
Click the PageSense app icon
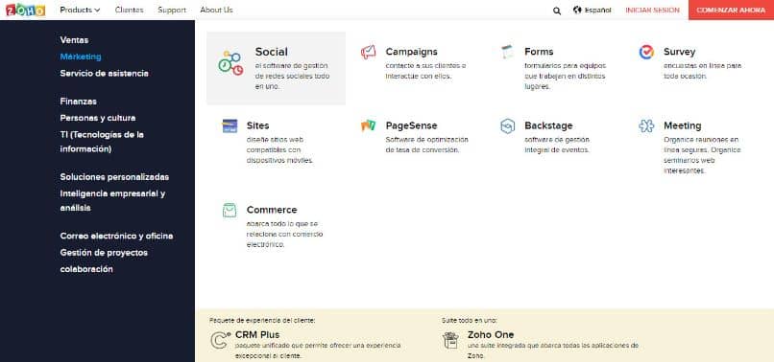[368, 126]
